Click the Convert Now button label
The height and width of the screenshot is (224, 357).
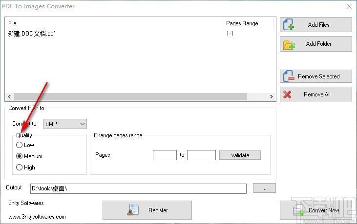[324, 210]
